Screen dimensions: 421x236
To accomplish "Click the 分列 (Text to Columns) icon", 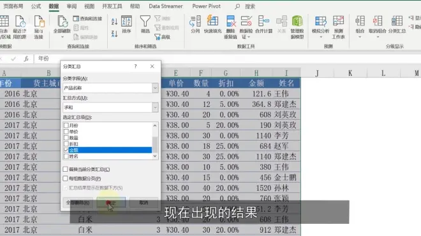I will 195,22.
